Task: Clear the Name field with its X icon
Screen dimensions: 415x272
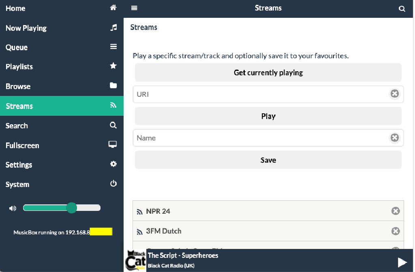Action: pos(394,138)
